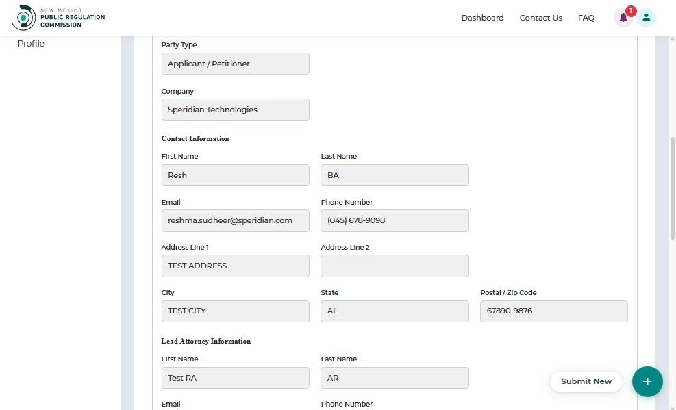Open the Dashboard menu item

click(482, 18)
